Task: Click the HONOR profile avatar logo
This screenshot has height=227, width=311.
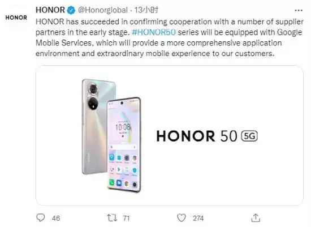Action: click(16, 18)
